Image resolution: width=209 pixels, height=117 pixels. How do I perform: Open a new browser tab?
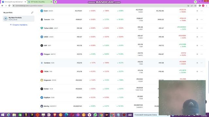click(x=55, y=2)
